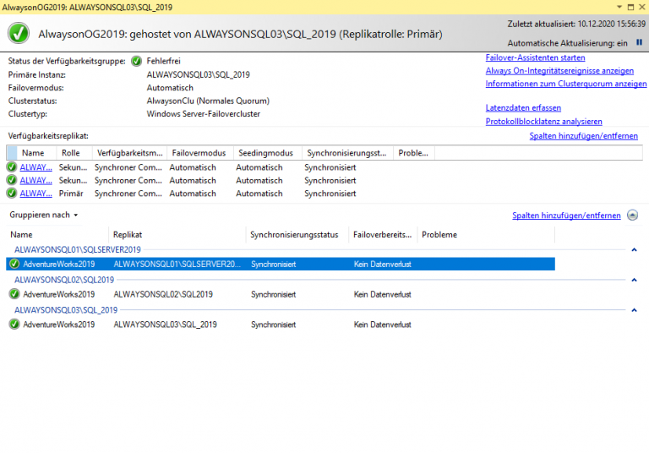Click Replikat column header
Viewport: 649px width, 453px height.
(177, 234)
